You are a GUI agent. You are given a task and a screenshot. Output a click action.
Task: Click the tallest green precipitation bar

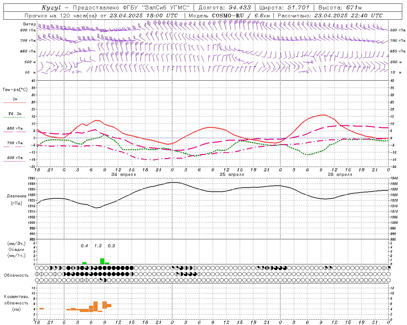coord(102,261)
